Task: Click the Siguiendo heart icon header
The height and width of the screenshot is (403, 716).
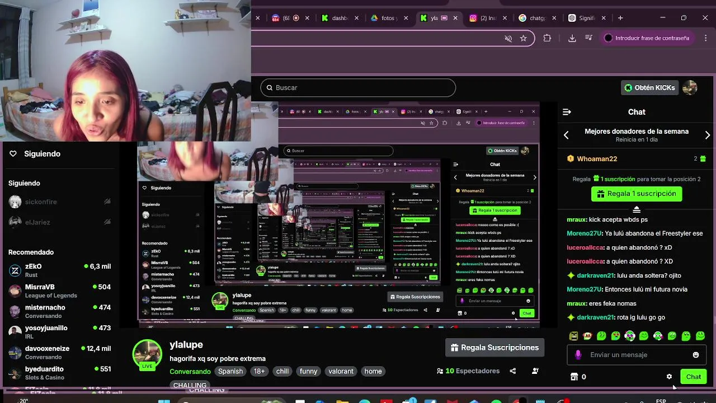Action: click(13, 153)
